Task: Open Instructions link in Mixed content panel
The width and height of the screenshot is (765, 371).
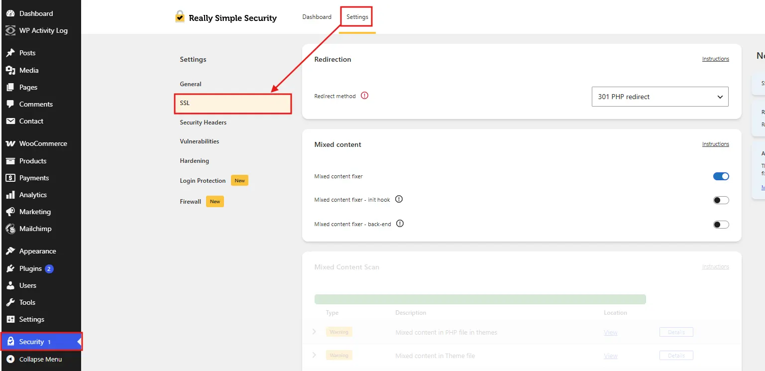Action: (716, 144)
